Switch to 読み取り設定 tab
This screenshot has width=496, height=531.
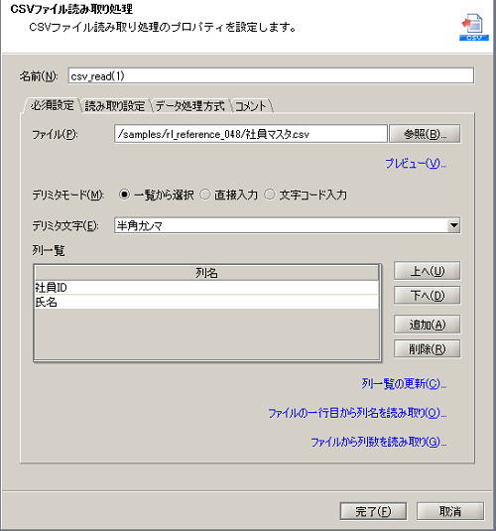pos(115,106)
